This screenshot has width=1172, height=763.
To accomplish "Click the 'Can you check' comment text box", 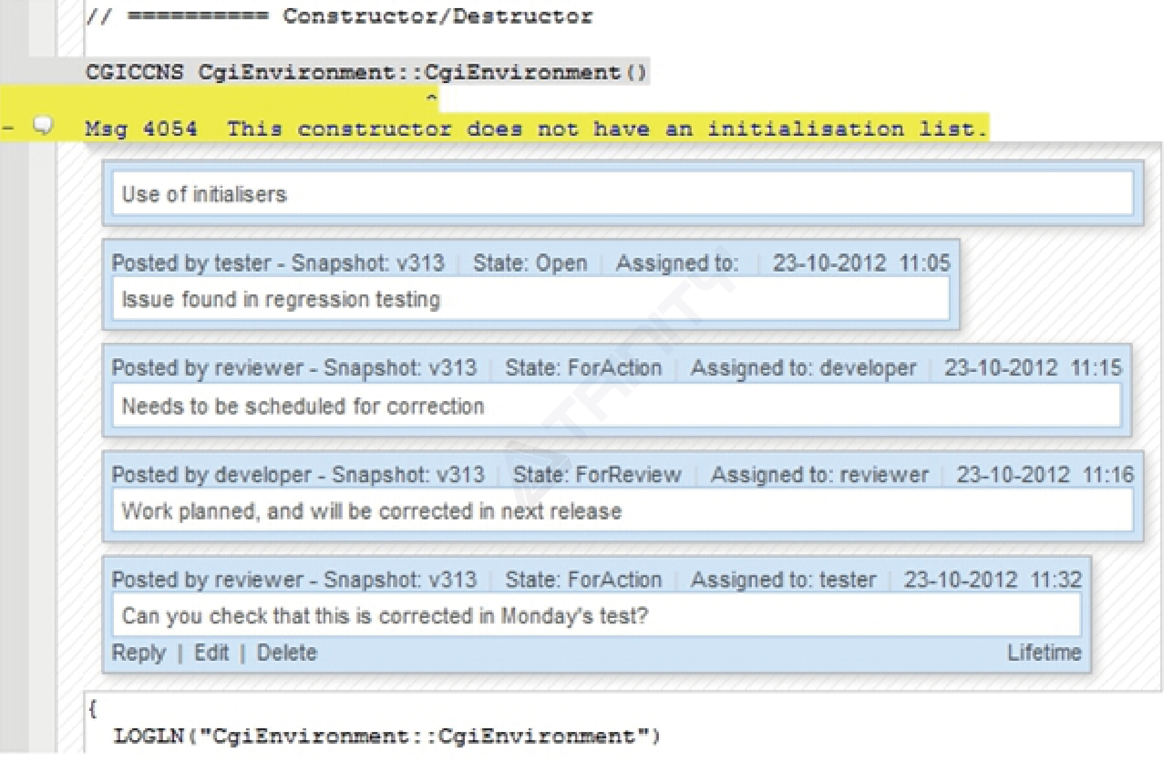I will [x=596, y=616].
